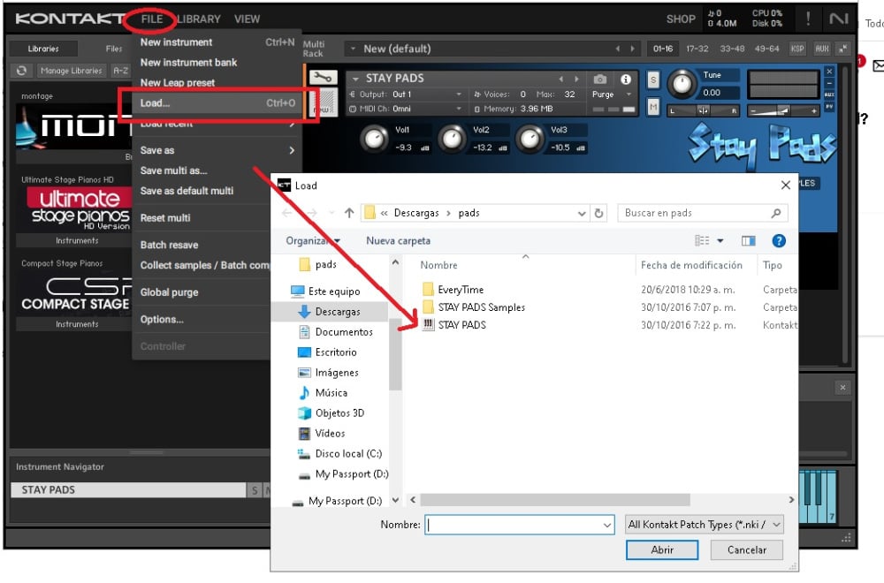Open the EveryTime folder
The width and height of the screenshot is (884, 583).
461,290
